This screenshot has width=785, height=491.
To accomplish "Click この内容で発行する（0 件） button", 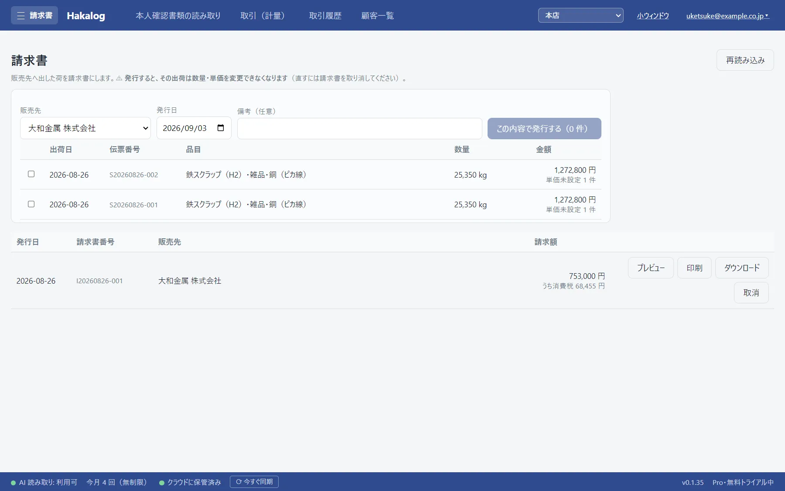I will coord(544,129).
